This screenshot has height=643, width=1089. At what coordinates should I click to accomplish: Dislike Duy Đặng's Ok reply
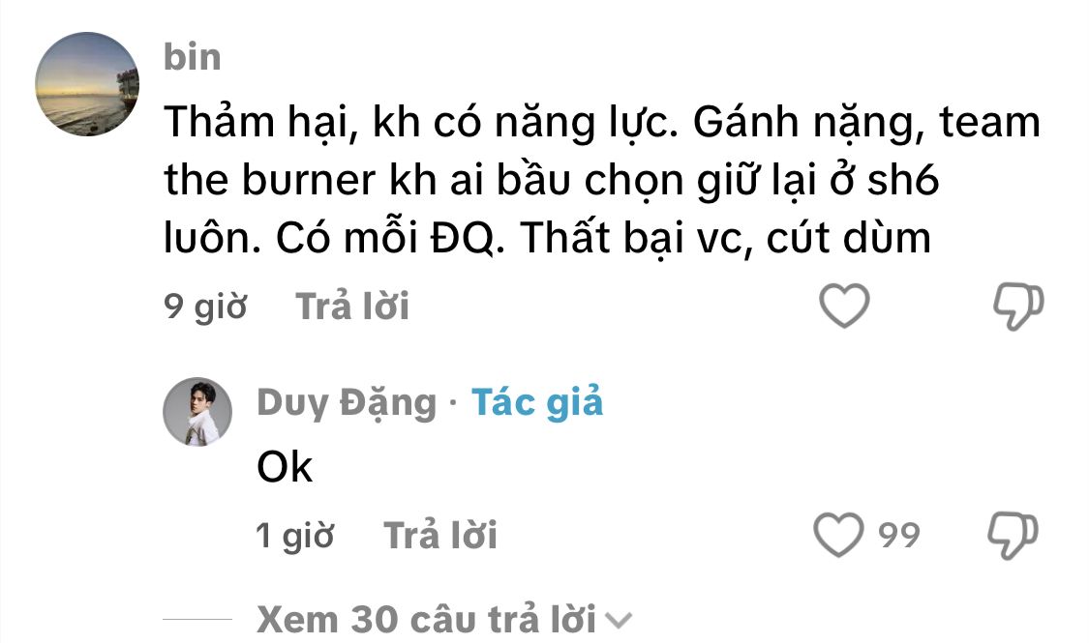[x=1013, y=535]
